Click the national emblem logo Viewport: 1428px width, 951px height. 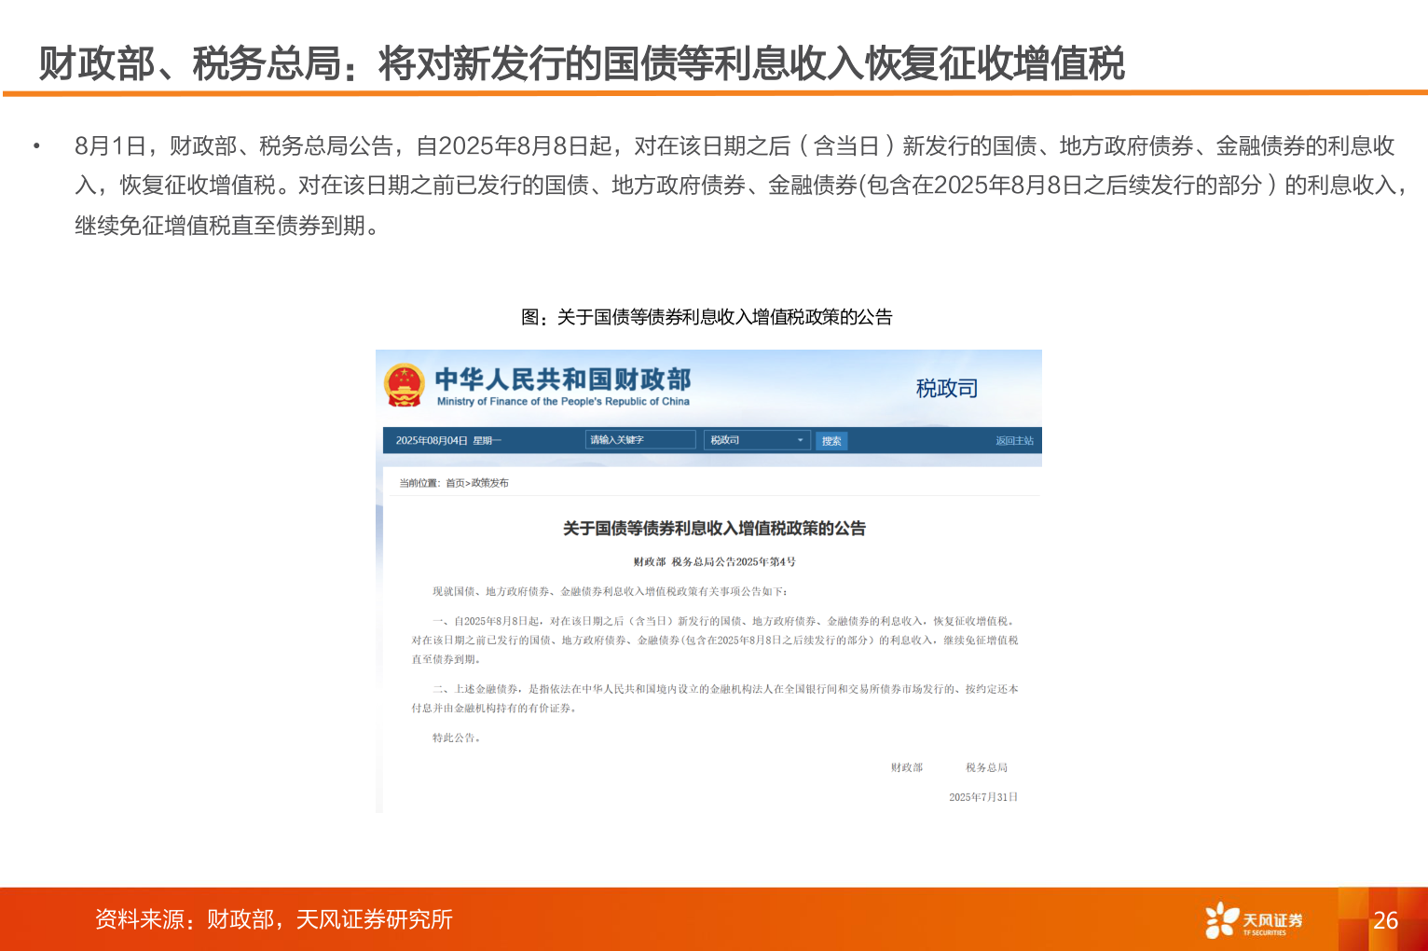point(404,385)
